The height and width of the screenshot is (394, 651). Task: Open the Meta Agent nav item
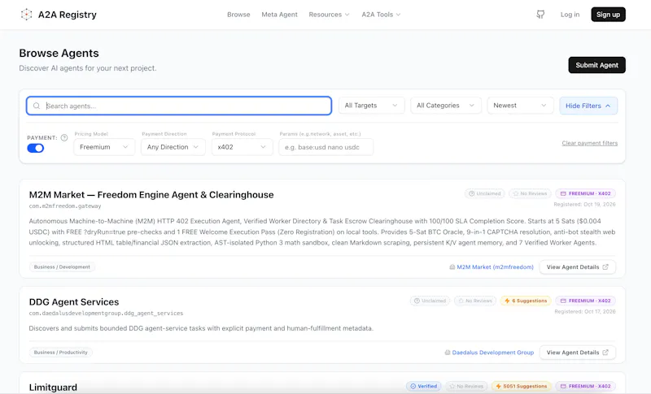coord(279,15)
